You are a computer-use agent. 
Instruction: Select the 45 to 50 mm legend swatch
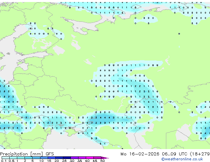tap(97, 158)
